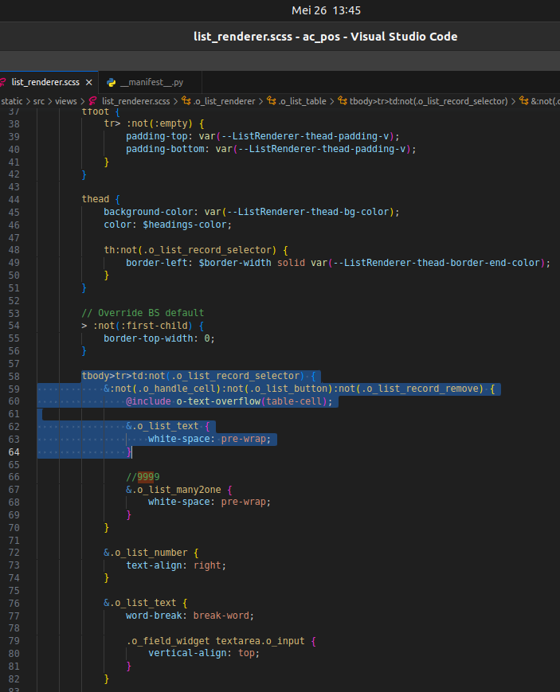Close the list_renderer.scss tab
The height and width of the screenshot is (692, 560).
[89, 82]
